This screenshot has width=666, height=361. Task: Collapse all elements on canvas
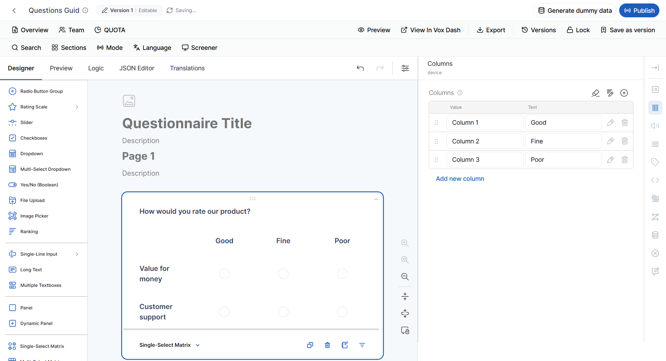tap(405, 297)
